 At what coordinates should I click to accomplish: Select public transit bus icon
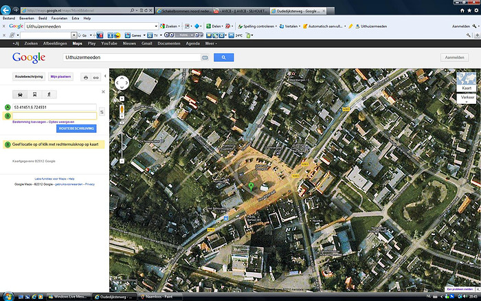(x=34, y=95)
